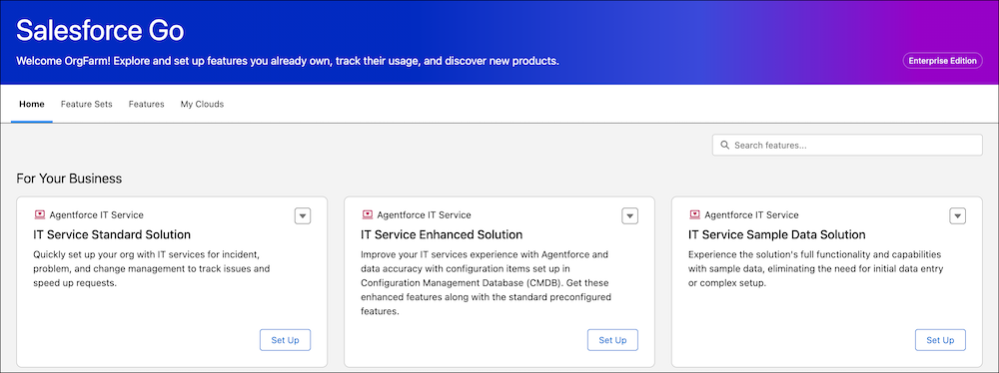Click the Salesforce Go heading
This screenshot has width=999, height=373.
click(100, 31)
